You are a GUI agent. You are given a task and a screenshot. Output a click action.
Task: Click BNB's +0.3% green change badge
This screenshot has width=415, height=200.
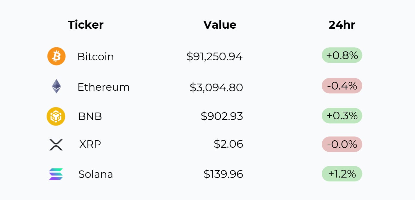(342, 116)
